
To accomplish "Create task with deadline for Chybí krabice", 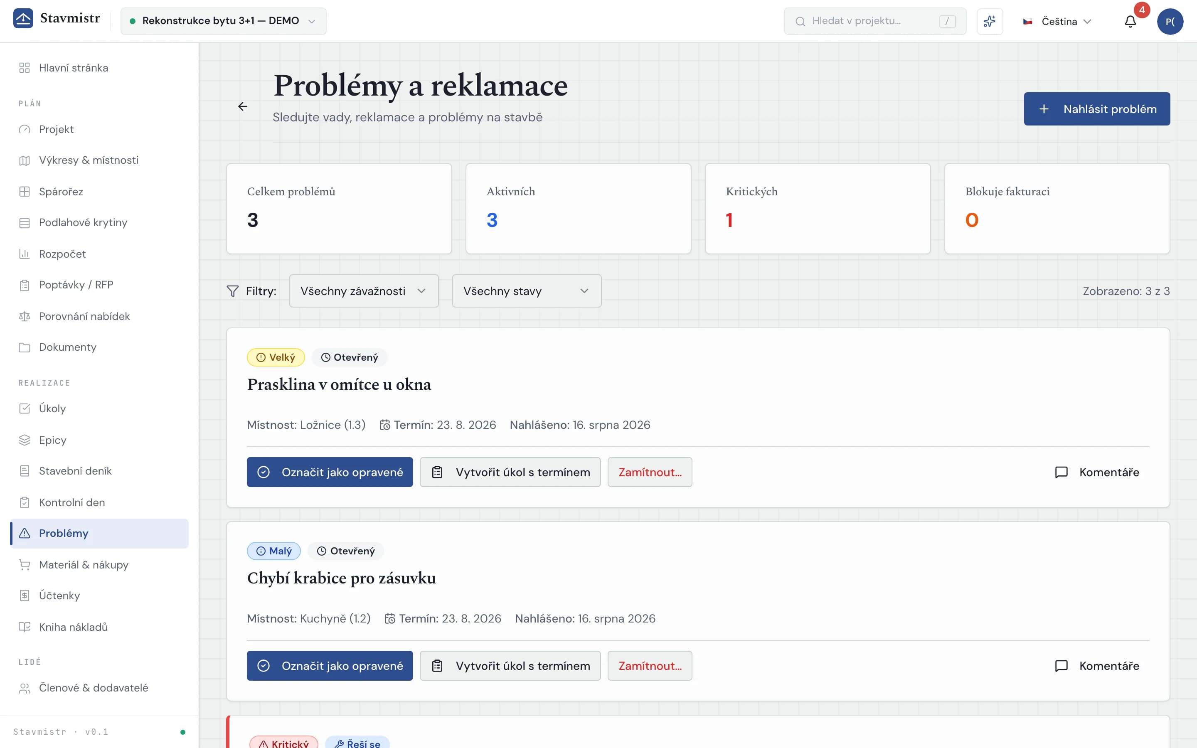I will pos(510,665).
